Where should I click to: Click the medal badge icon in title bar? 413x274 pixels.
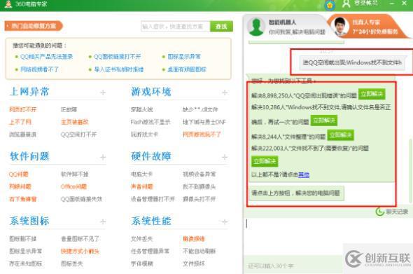[330, 6]
